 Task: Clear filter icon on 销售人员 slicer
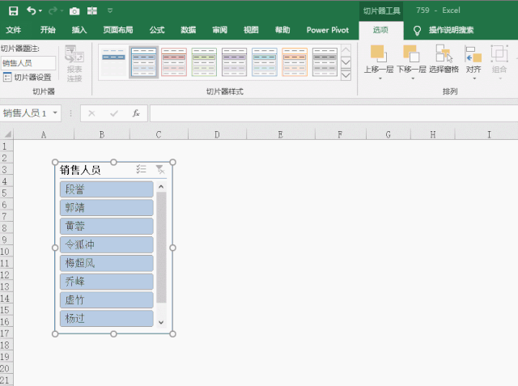pyautogui.click(x=160, y=170)
